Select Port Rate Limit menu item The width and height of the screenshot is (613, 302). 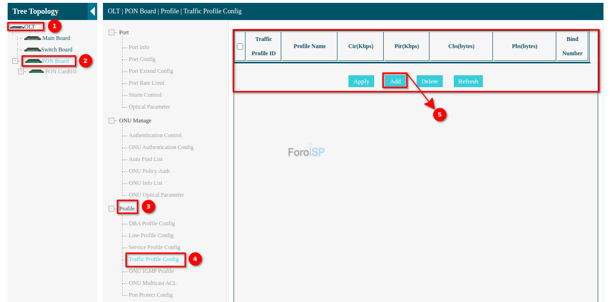coord(146,83)
